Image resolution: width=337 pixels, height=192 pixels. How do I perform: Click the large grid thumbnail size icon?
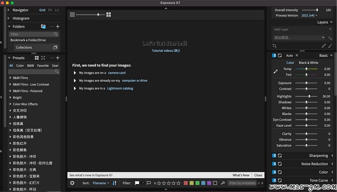click(x=109, y=15)
